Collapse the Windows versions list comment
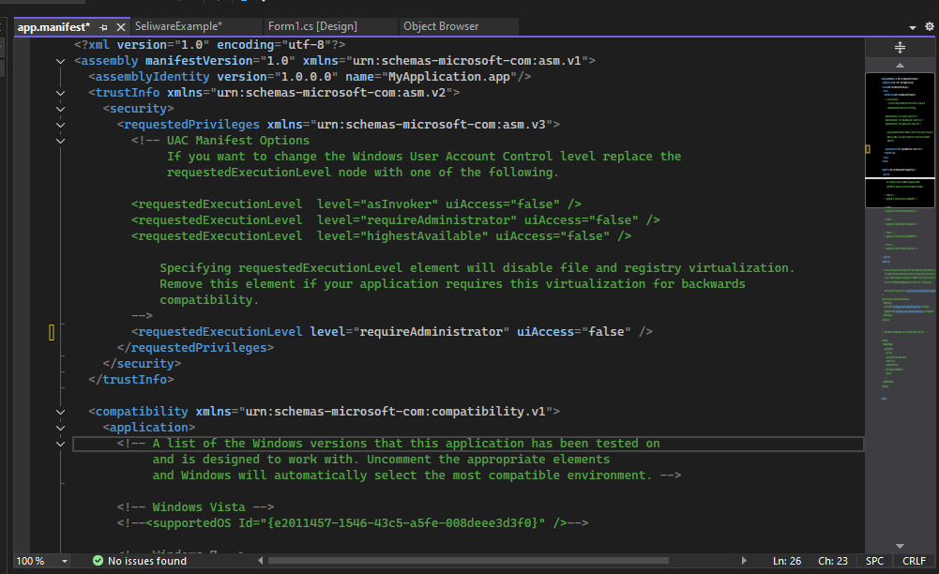 coord(60,444)
